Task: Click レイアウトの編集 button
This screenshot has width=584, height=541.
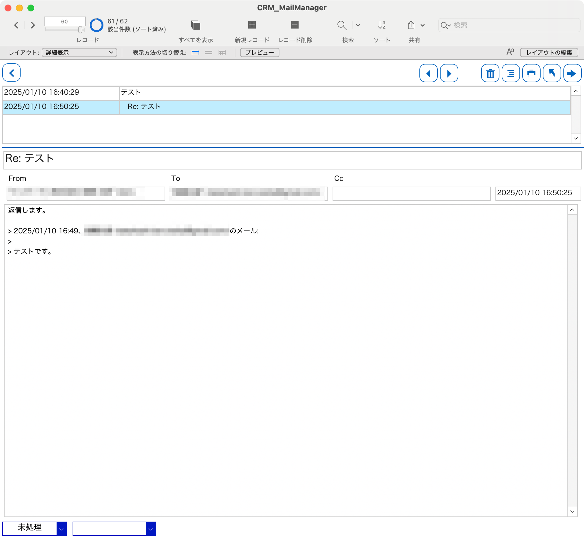Action: click(x=549, y=53)
